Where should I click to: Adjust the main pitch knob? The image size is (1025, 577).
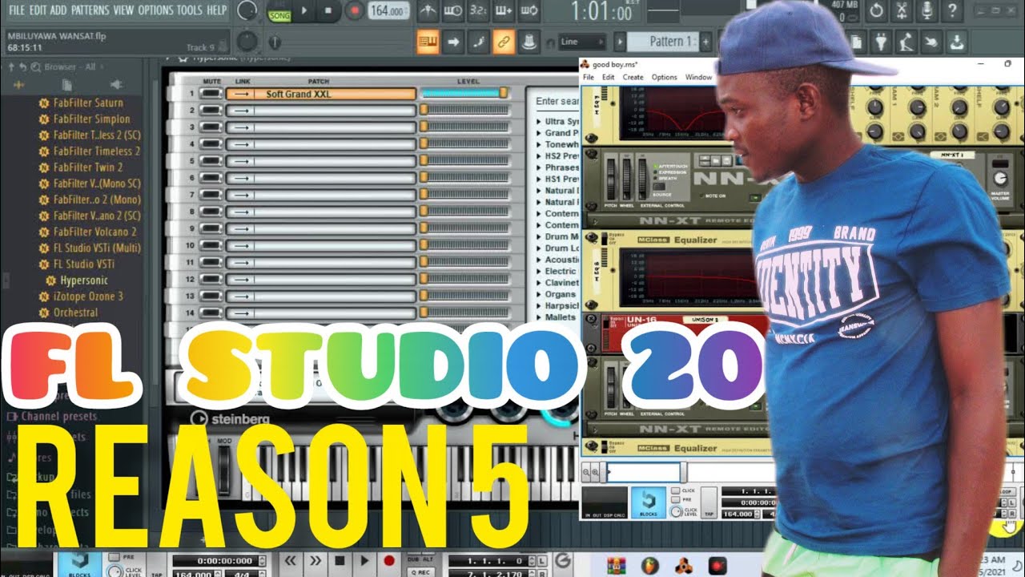pos(247,40)
